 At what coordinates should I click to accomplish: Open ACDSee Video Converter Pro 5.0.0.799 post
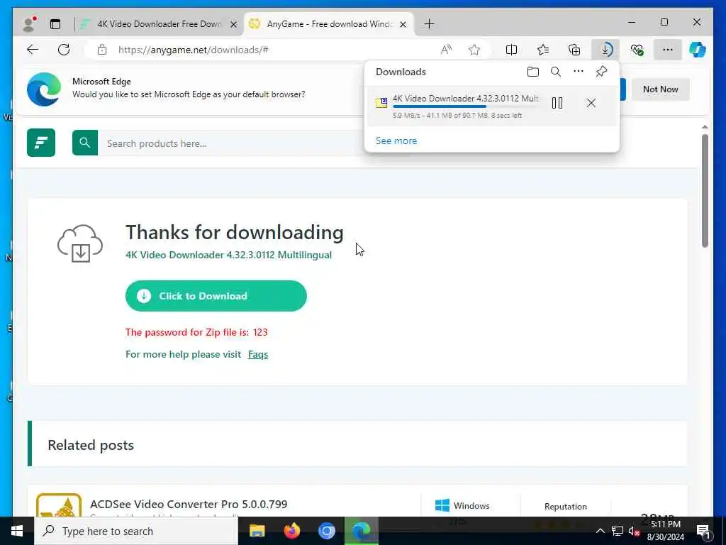tap(189, 504)
